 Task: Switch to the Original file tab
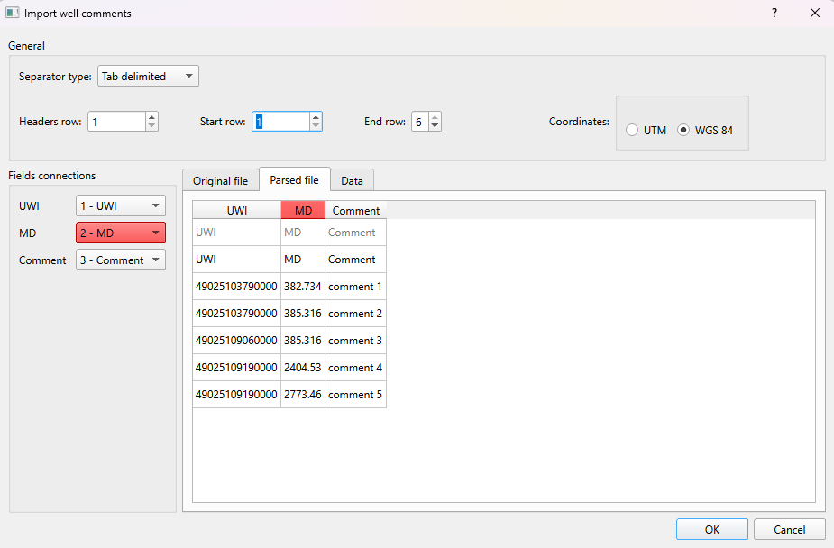point(220,179)
